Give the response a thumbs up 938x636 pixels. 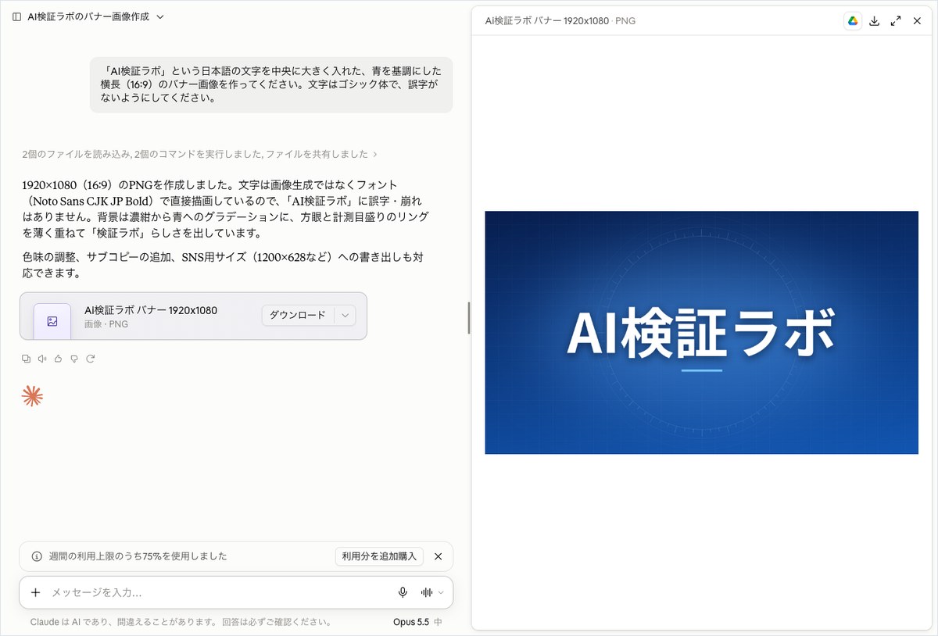58,359
